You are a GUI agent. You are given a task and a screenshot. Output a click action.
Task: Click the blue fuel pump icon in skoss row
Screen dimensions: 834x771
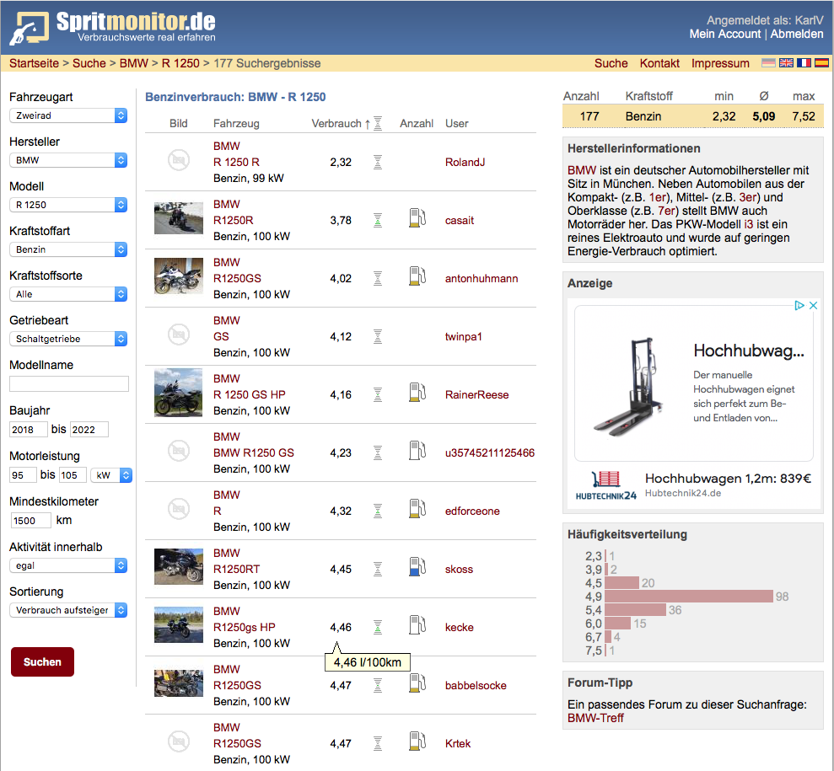point(417,567)
